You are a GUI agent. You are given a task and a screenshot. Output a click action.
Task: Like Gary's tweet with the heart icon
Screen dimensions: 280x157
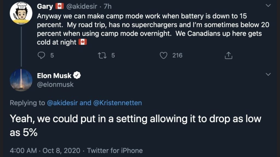[x=164, y=56]
